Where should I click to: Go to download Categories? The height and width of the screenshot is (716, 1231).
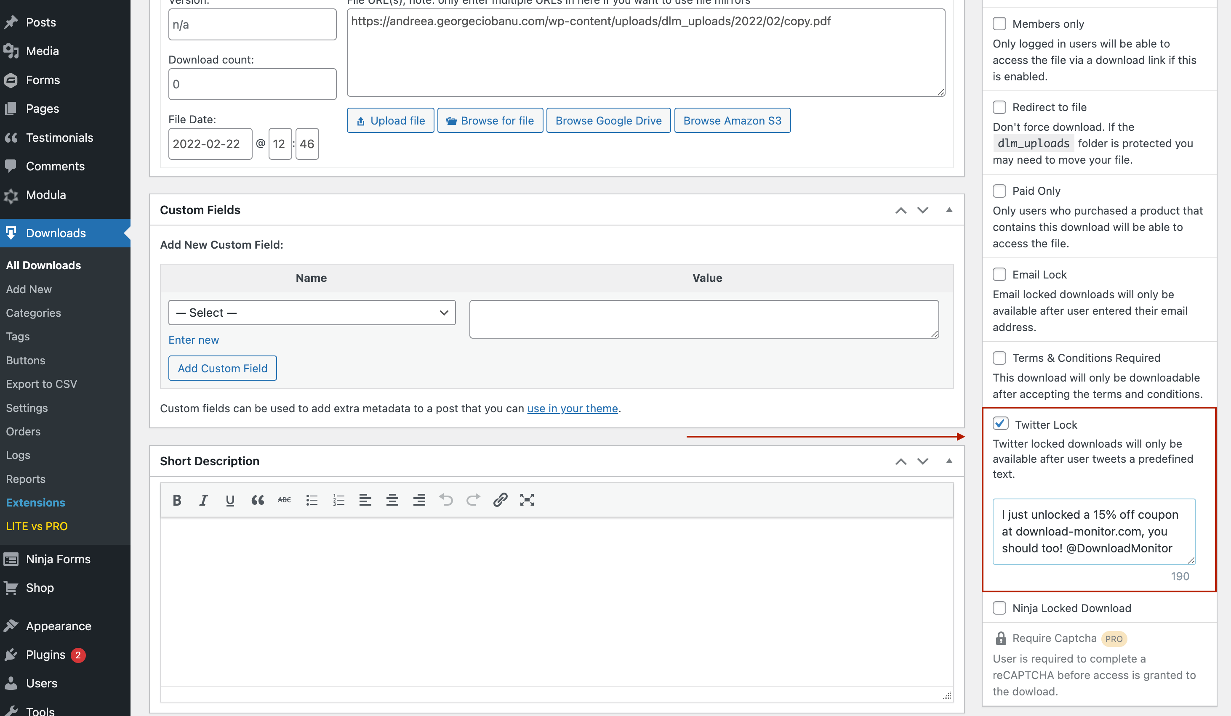click(33, 313)
